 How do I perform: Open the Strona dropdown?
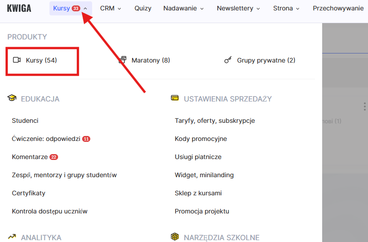point(286,8)
